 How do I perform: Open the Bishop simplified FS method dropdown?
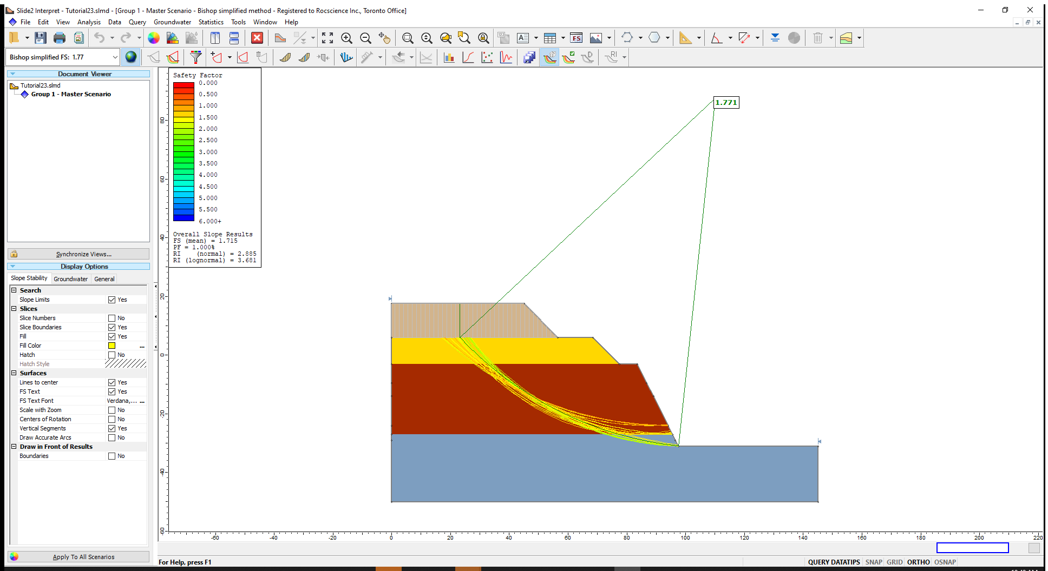(115, 57)
